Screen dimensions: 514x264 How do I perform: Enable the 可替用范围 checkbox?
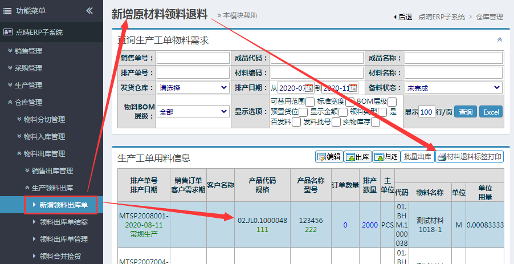click(x=310, y=101)
